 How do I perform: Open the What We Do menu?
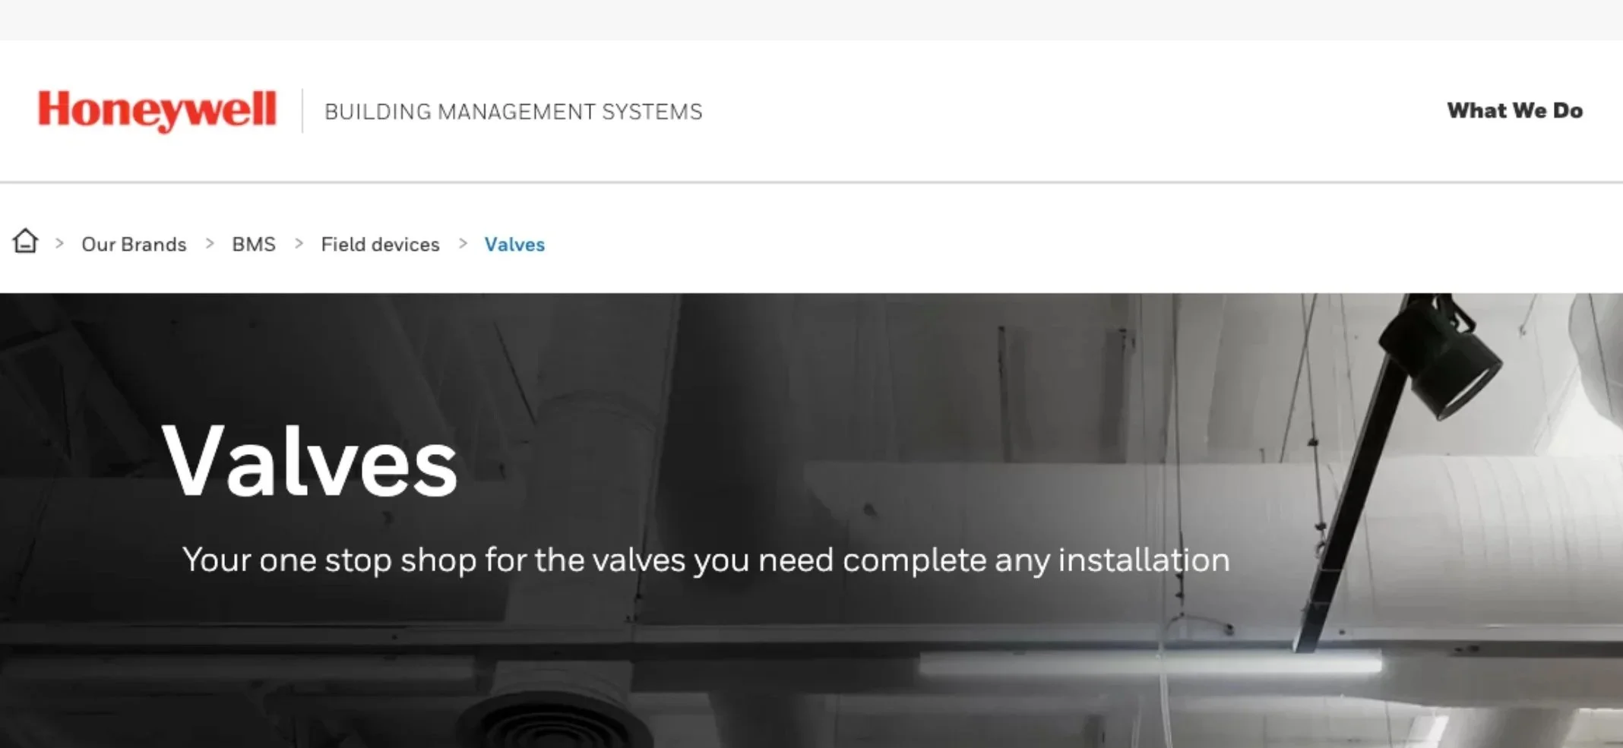tap(1514, 111)
